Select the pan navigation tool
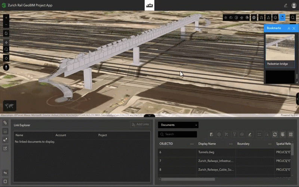The image size is (299, 187). coord(6,42)
